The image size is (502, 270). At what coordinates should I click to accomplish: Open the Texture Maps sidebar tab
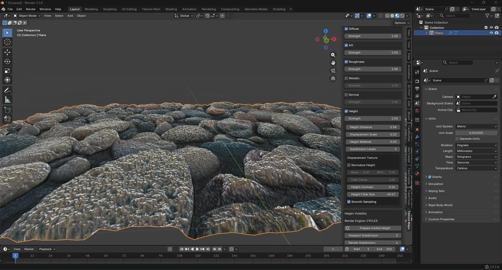point(409,220)
